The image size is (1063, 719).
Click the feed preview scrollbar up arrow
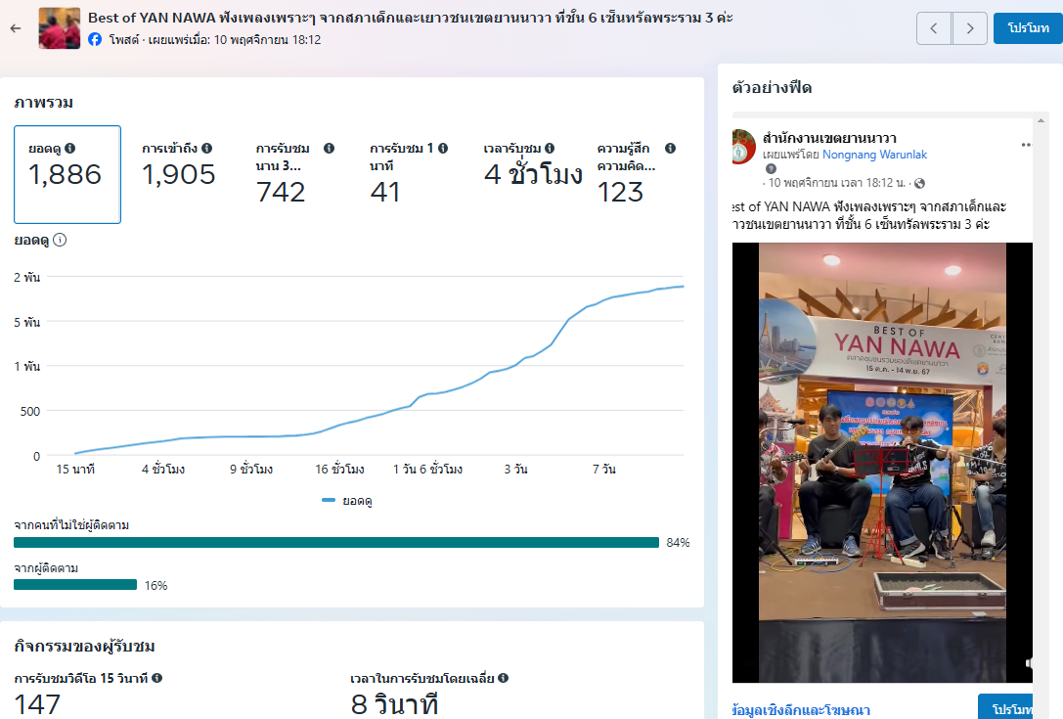pyautogui.click(x=1041, y=120)
